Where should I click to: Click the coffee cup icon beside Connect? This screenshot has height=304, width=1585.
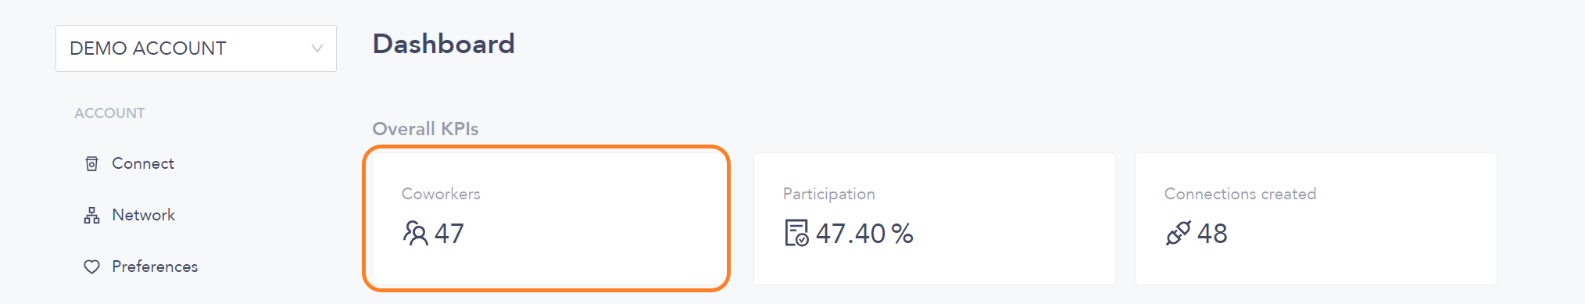coord(91,163)
